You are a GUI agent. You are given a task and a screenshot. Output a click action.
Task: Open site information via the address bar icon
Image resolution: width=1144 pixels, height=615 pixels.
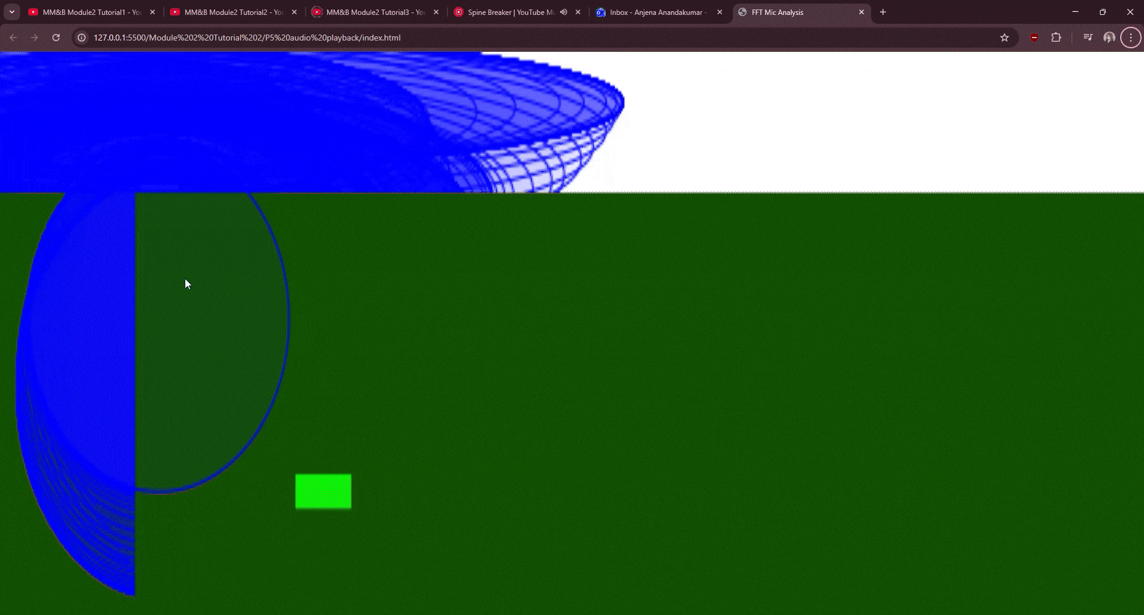(x=80, y=37)
